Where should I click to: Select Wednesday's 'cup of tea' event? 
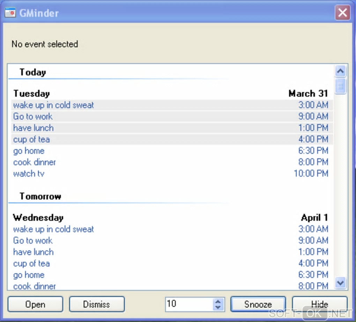click(172, 263)
